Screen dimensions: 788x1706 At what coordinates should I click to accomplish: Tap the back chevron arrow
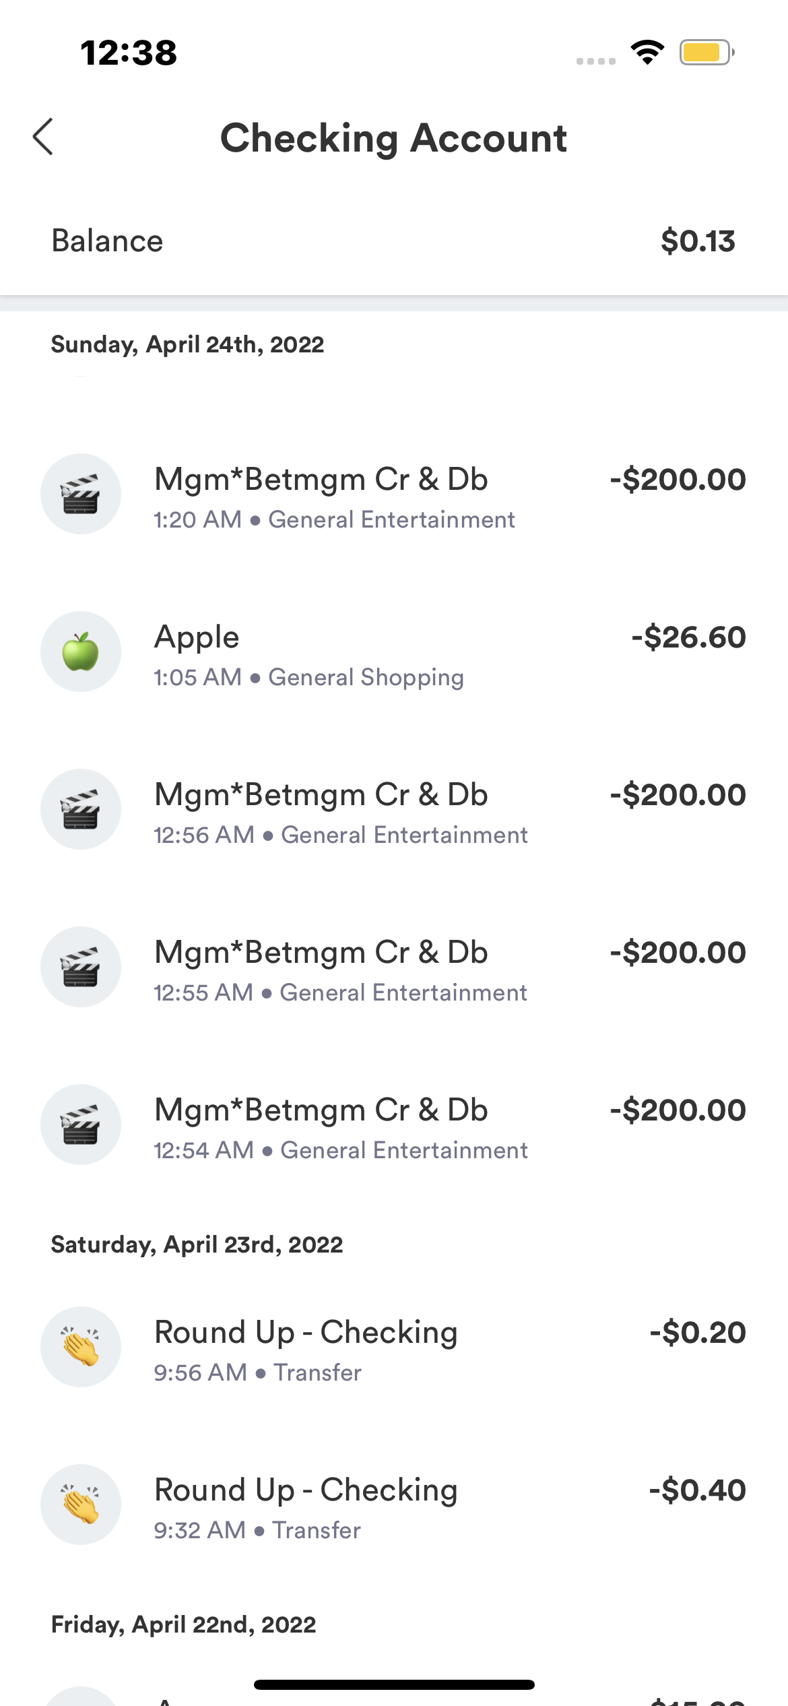click(43, 137)
